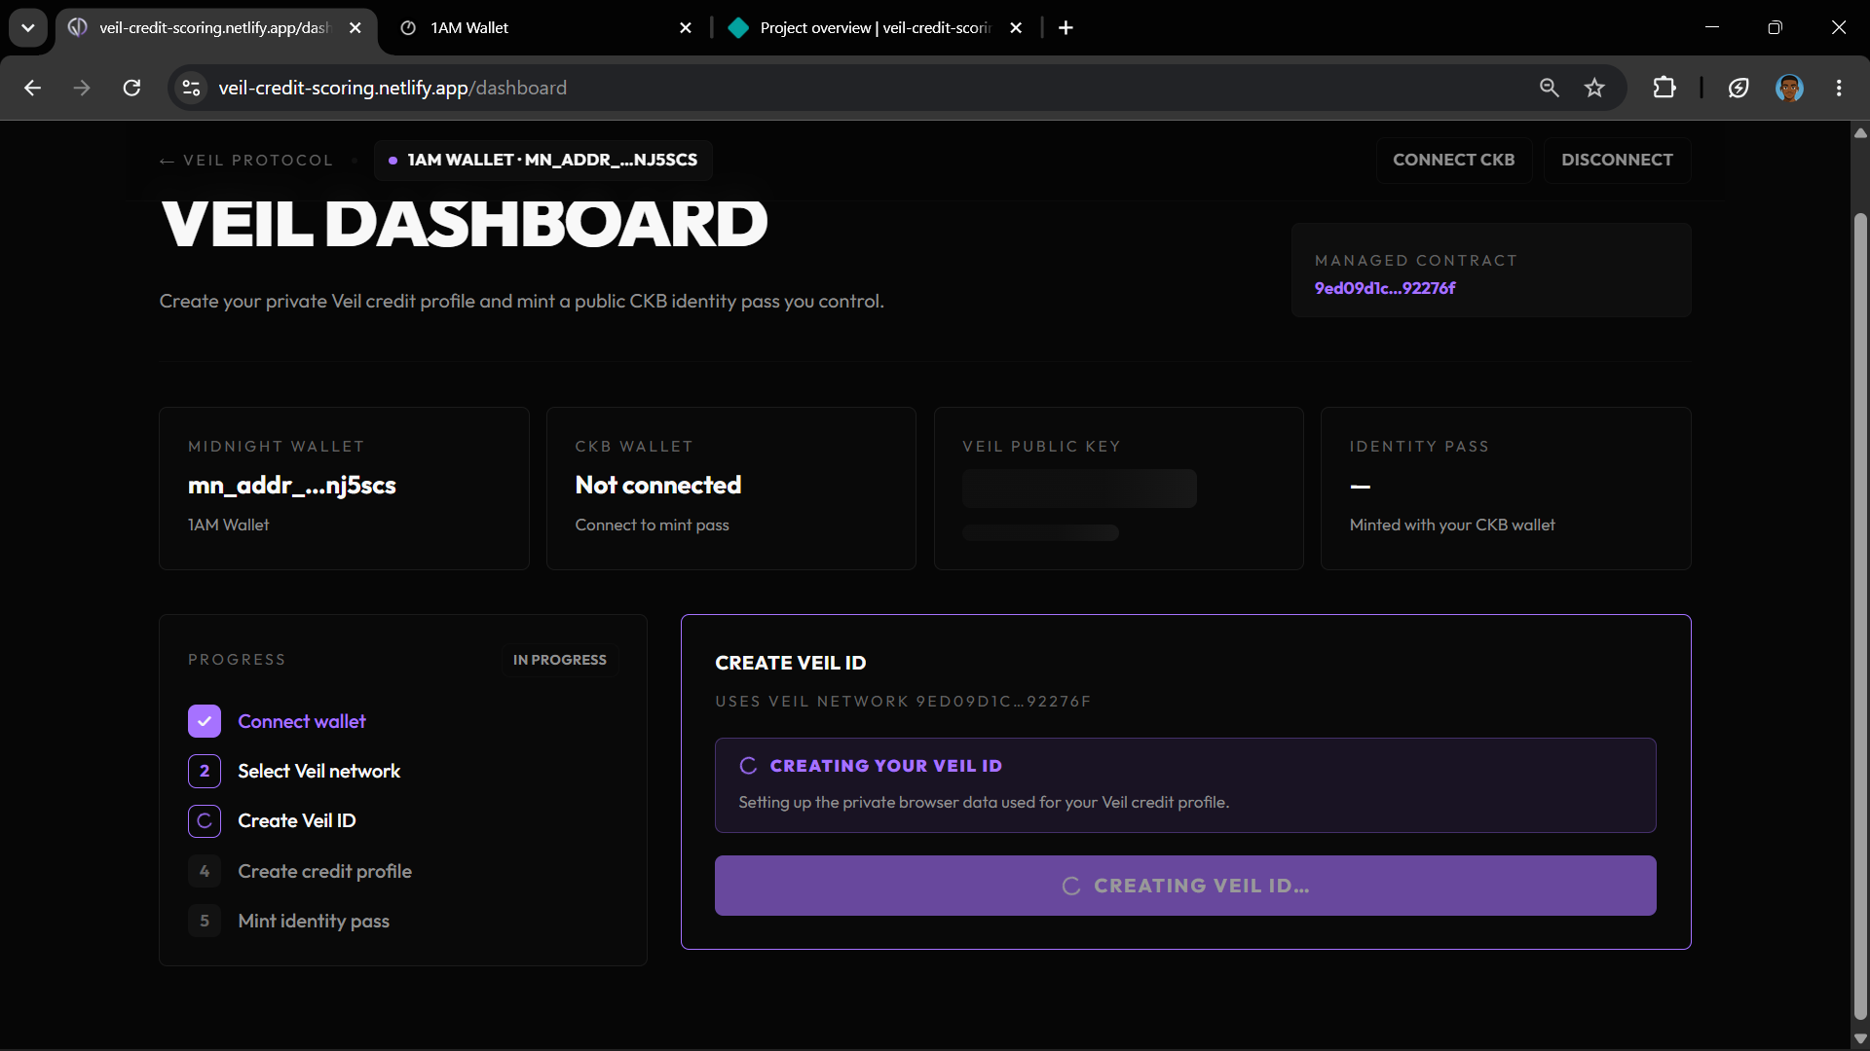The height and width of the screenshot is (1051, 1870).
Task: Restore down the browser window
Action: [1775, 27]
